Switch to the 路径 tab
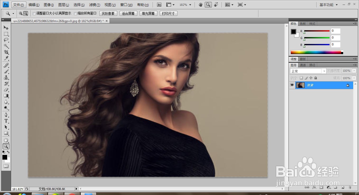The height and width of the screenshot is (195, 359). [312, 65]
